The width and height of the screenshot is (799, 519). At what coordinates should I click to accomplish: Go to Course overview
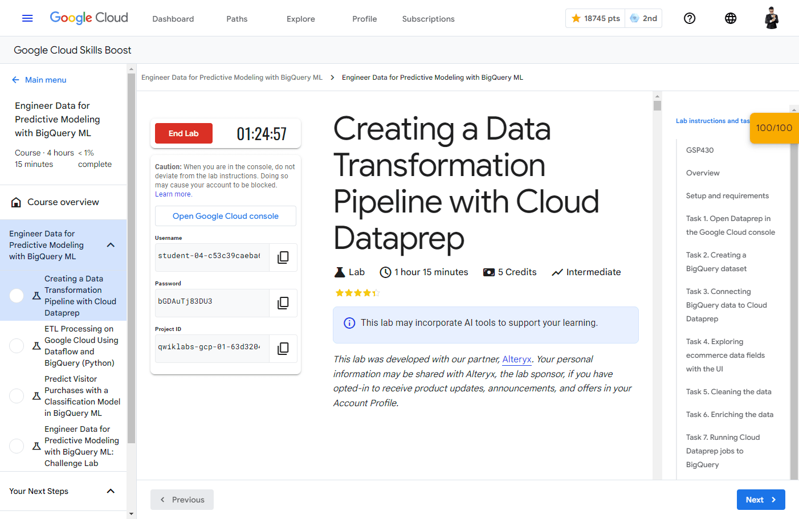pyautogui.click(x=63, y=202)
